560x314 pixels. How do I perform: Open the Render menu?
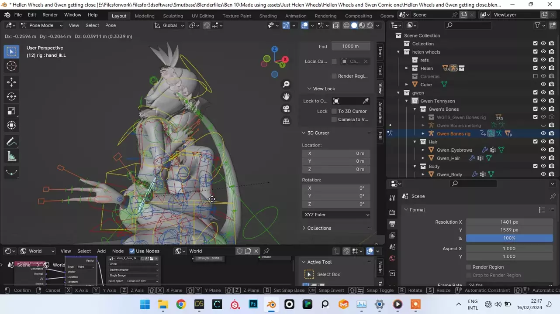tap(50, 15)
